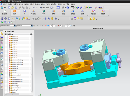
Task: Click the Save floppy disk icon
Action: click(x=16, y=8)
